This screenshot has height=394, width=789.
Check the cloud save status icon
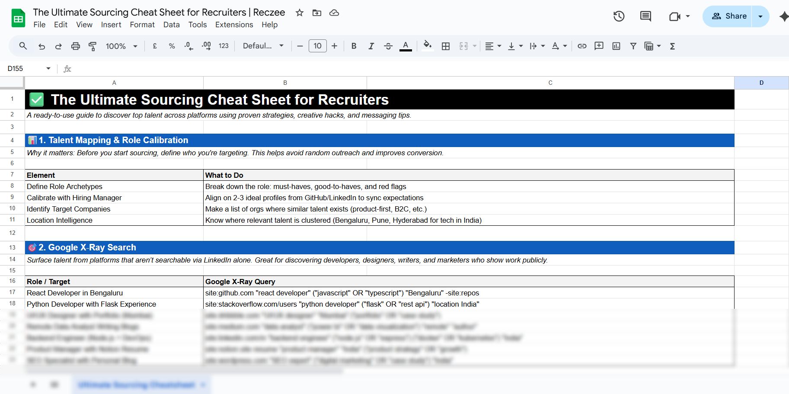334,13
